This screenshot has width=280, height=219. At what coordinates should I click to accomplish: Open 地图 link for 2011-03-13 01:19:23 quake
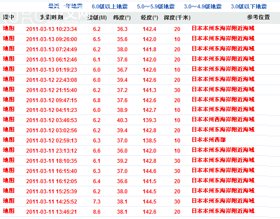(9, 69)
